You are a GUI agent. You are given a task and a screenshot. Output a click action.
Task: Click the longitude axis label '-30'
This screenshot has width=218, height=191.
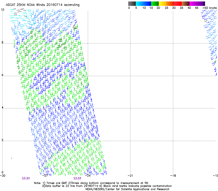point(3,176)
